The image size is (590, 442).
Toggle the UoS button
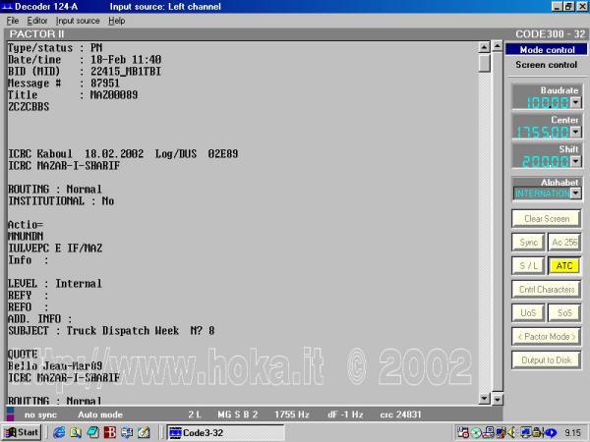(528, 312)
